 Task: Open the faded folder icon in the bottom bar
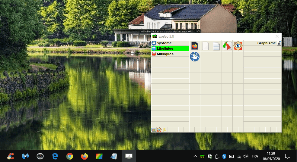[164, 130]
